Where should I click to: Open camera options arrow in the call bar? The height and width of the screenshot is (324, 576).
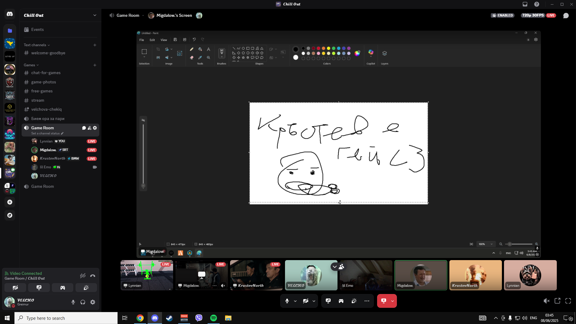(314, 301)
